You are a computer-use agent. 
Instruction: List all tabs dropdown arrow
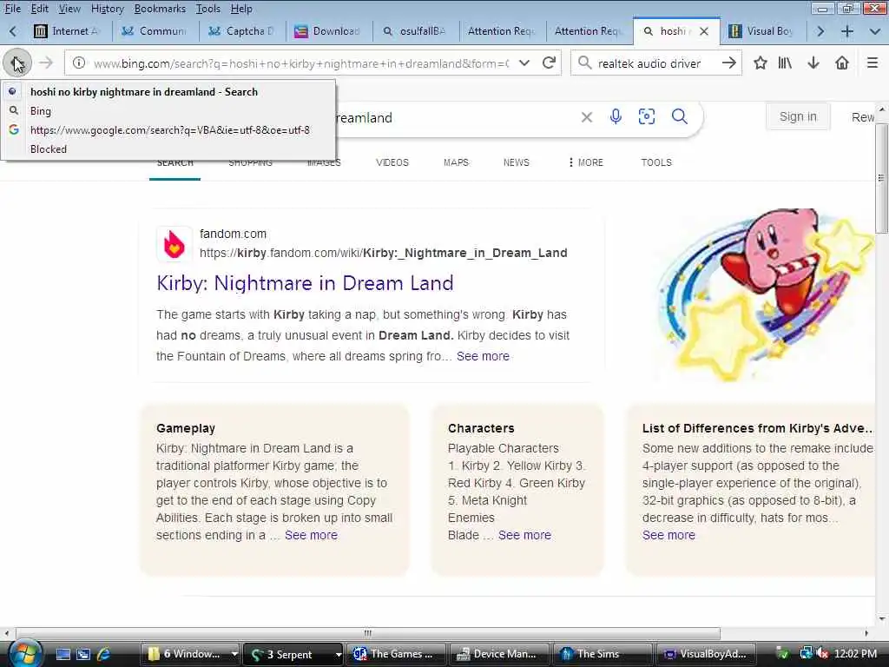875,31
